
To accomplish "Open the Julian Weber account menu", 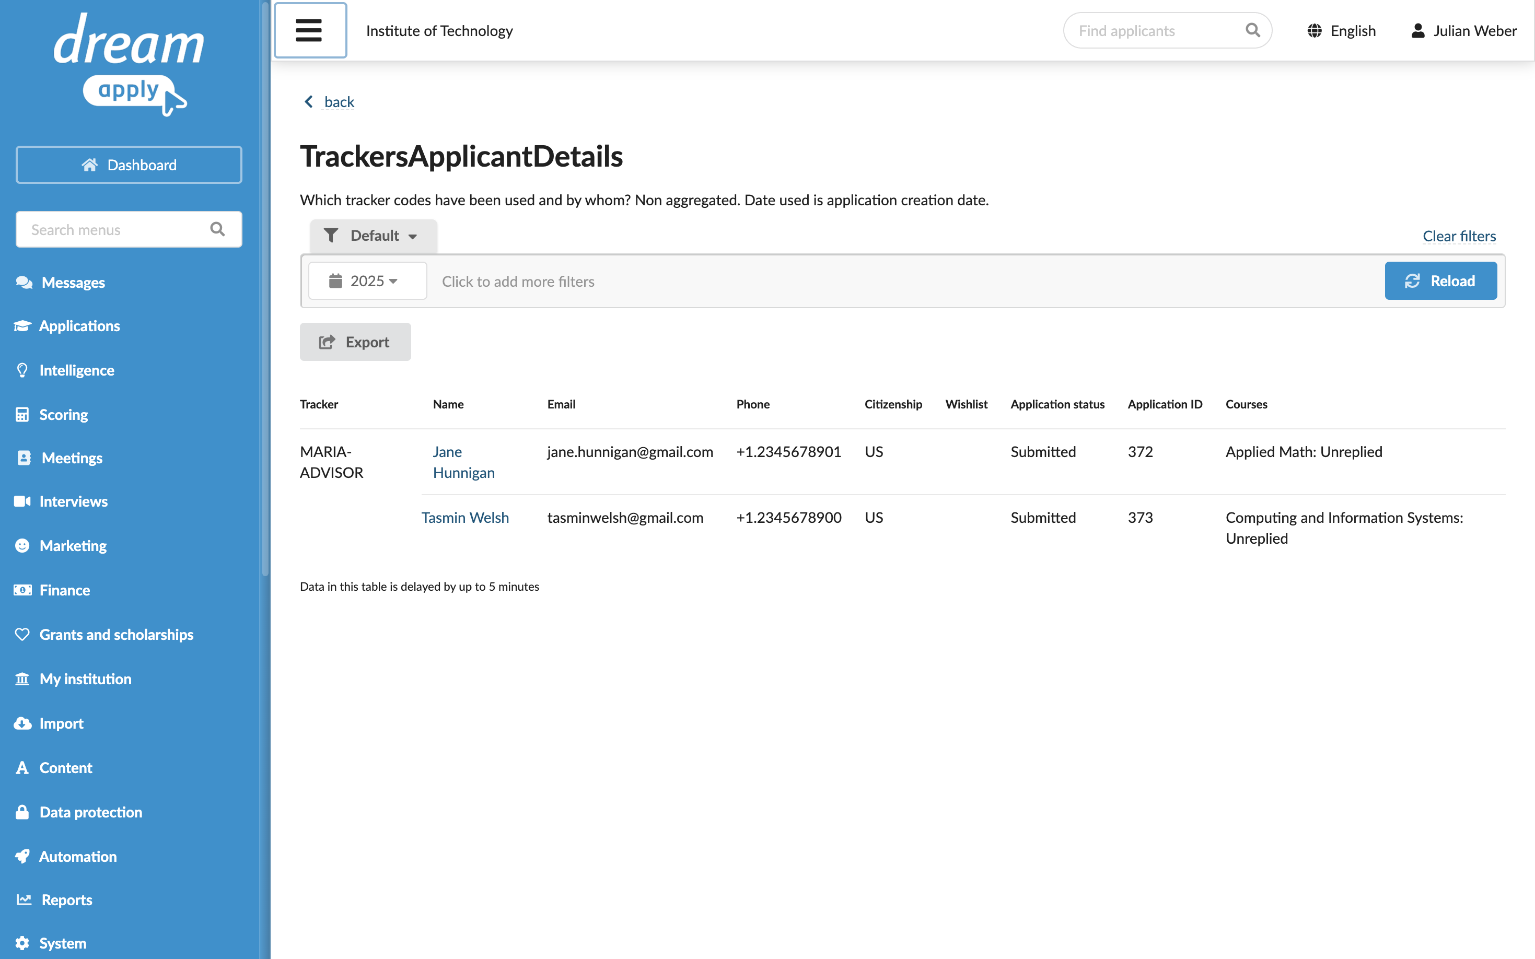I will click(1464, 30).
